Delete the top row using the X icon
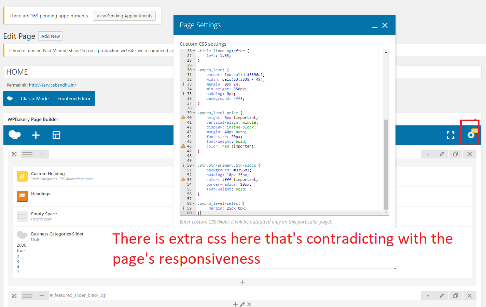This screenshot has height=307, width=486. pyautogui.click(x=469, y=154)
